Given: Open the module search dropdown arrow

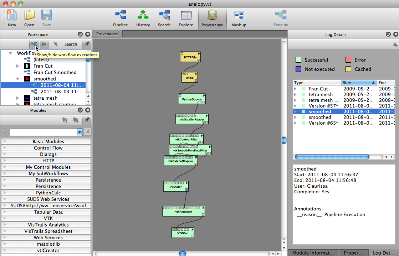Looking at the screenshot, I should tap(80, 132).
